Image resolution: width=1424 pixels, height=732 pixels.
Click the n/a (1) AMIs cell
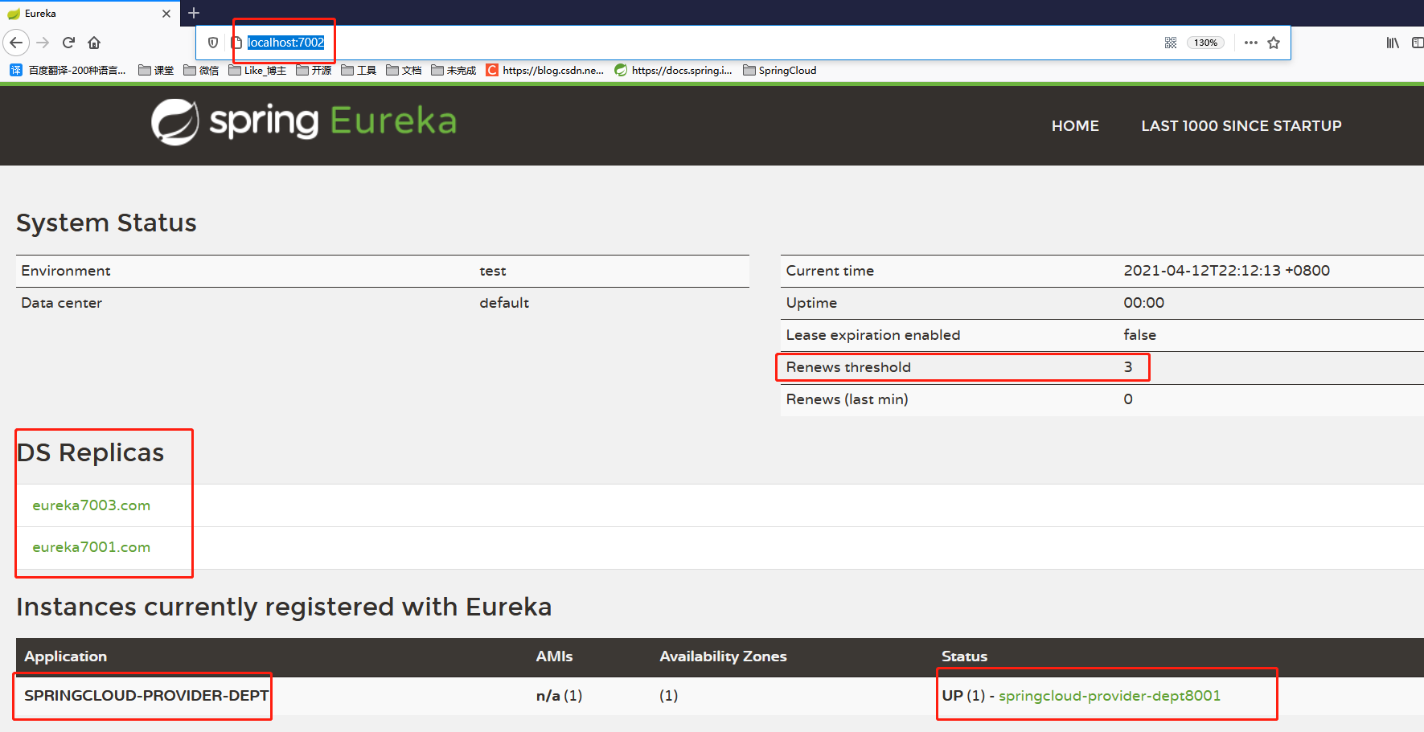pyautogui.click(x=559, y=696)
